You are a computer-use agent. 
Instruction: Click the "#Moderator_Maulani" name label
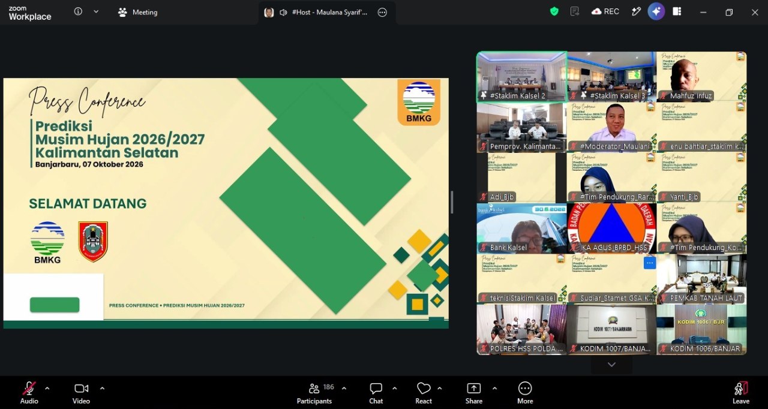pos(615,146)
